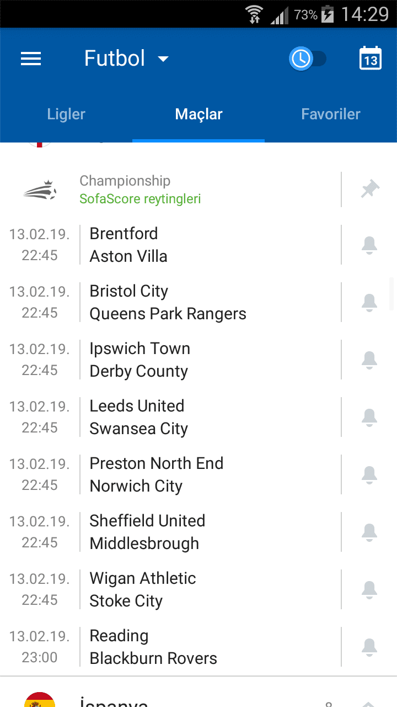Tap the Spain flag icon
Viewport: 397px width, 707px height.
(40, 699)
